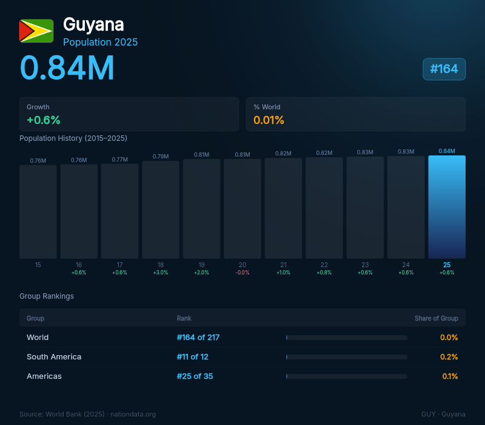Click the 0.0% share value
The width and height of the screenshot is (485, 425).
pos(449,338)
